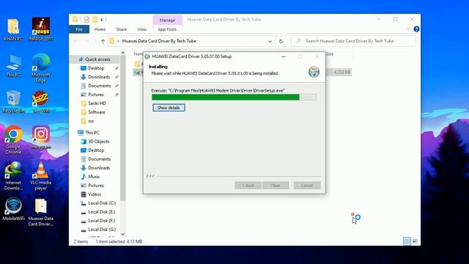
Task: Minimize the HUAWEI DataCard Driver Setup window
Action: (x=284, y=56)
